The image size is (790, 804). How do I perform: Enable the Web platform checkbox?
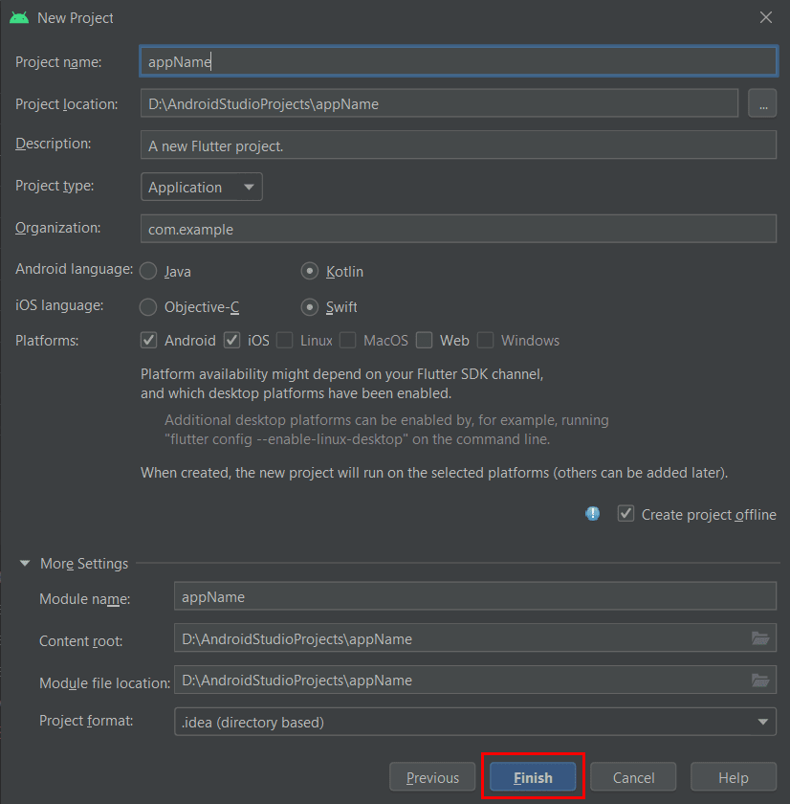coord(424,340)
